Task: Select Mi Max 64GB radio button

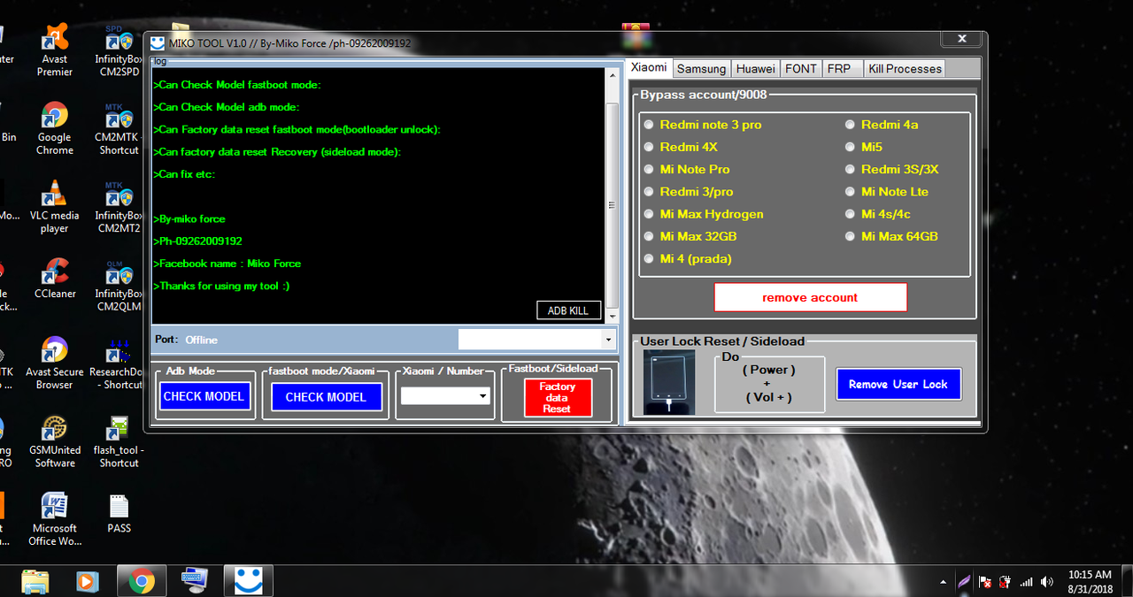Action: click(851, 236)
